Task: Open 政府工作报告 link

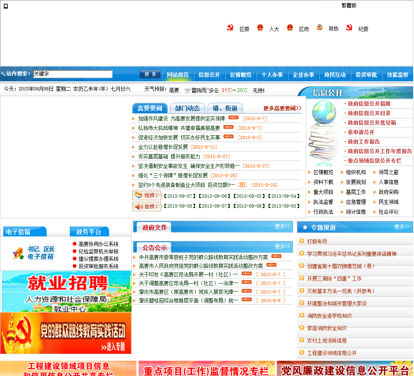Action: (364, 142)
